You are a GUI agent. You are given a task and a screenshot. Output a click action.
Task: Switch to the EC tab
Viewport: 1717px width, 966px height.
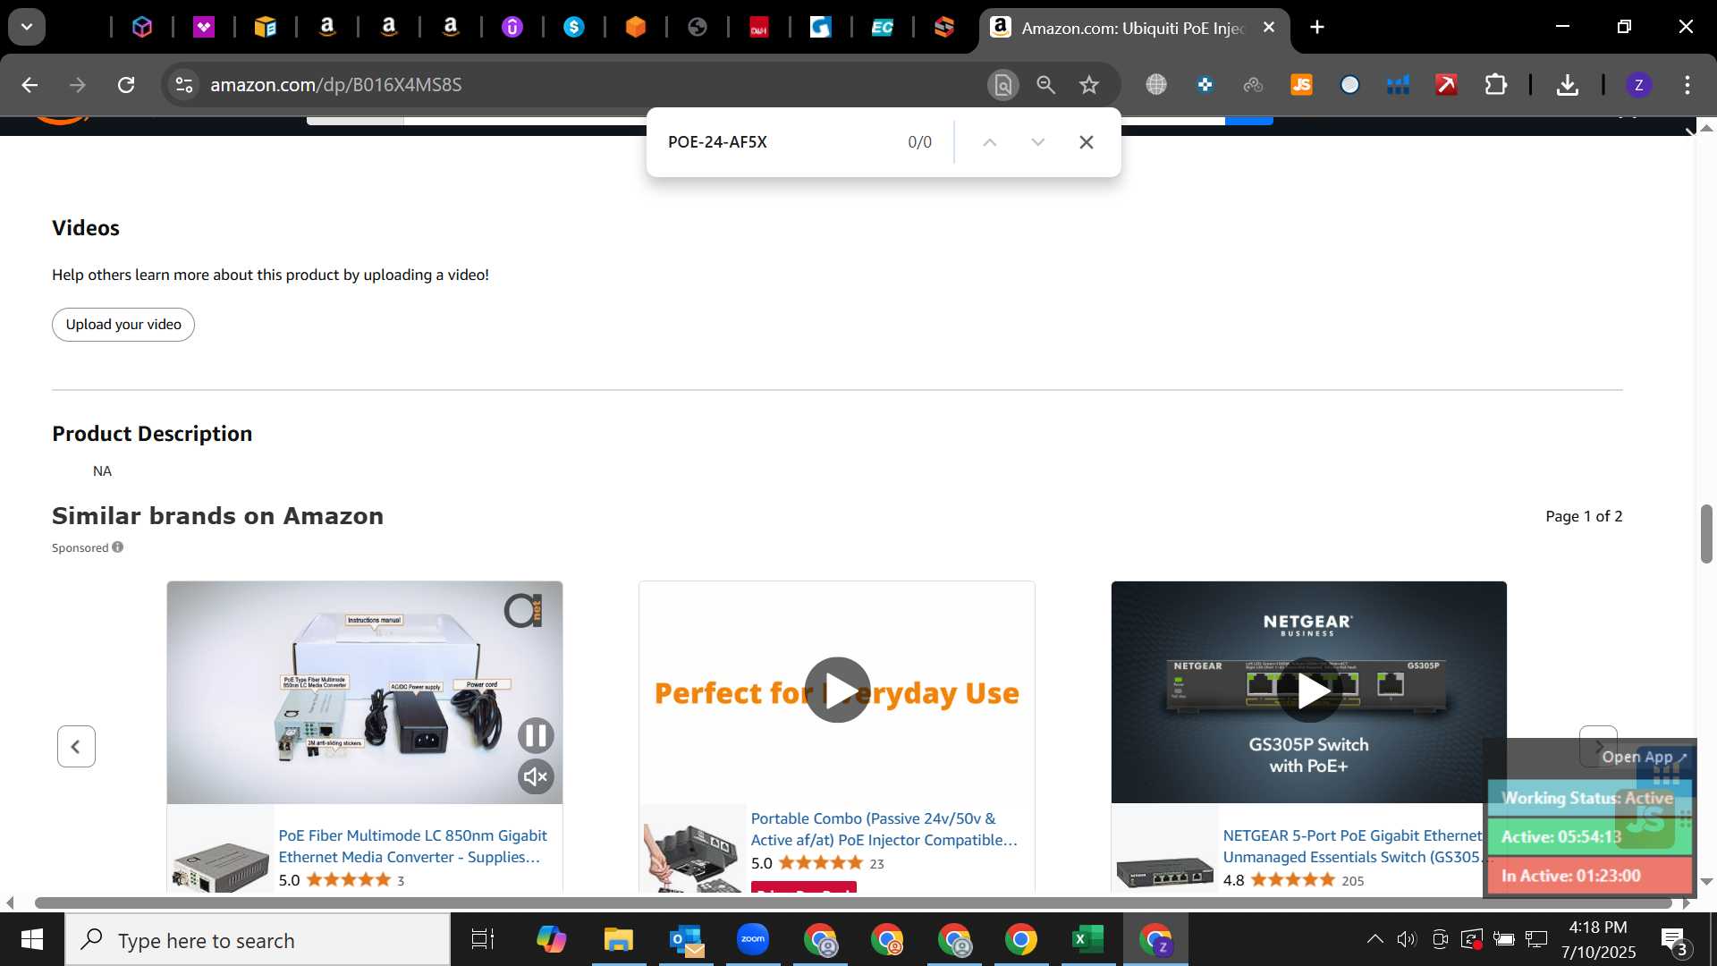click(882, 27)
